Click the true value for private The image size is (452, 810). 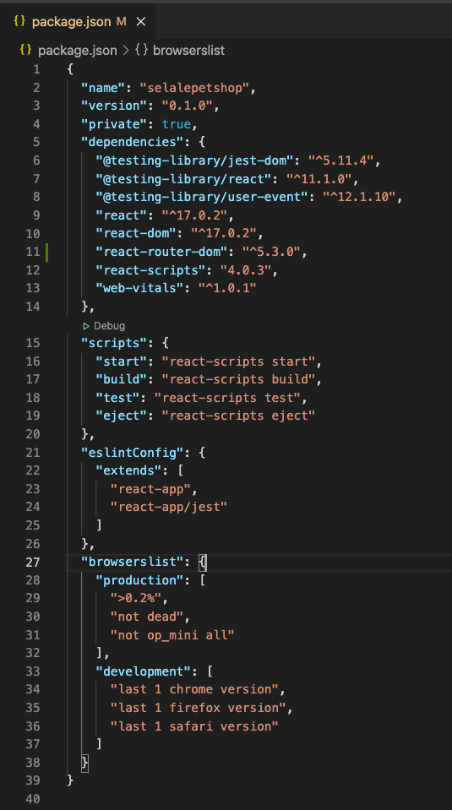(176, 124)
